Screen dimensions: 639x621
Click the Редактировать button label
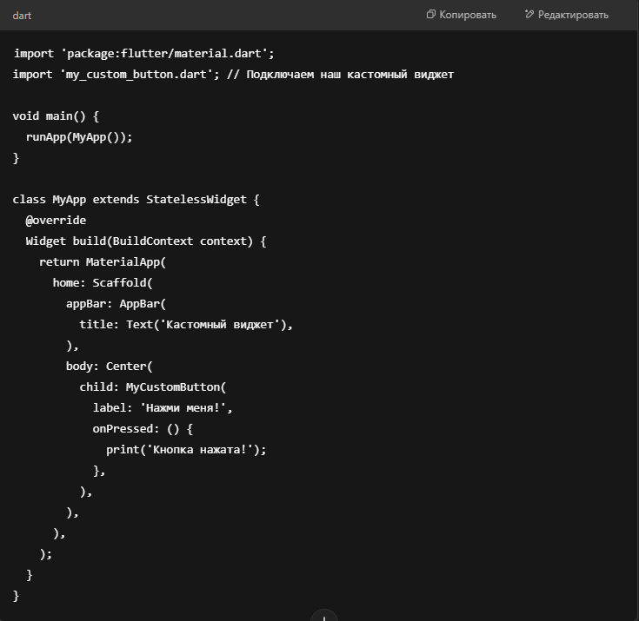tap(573, 15)
